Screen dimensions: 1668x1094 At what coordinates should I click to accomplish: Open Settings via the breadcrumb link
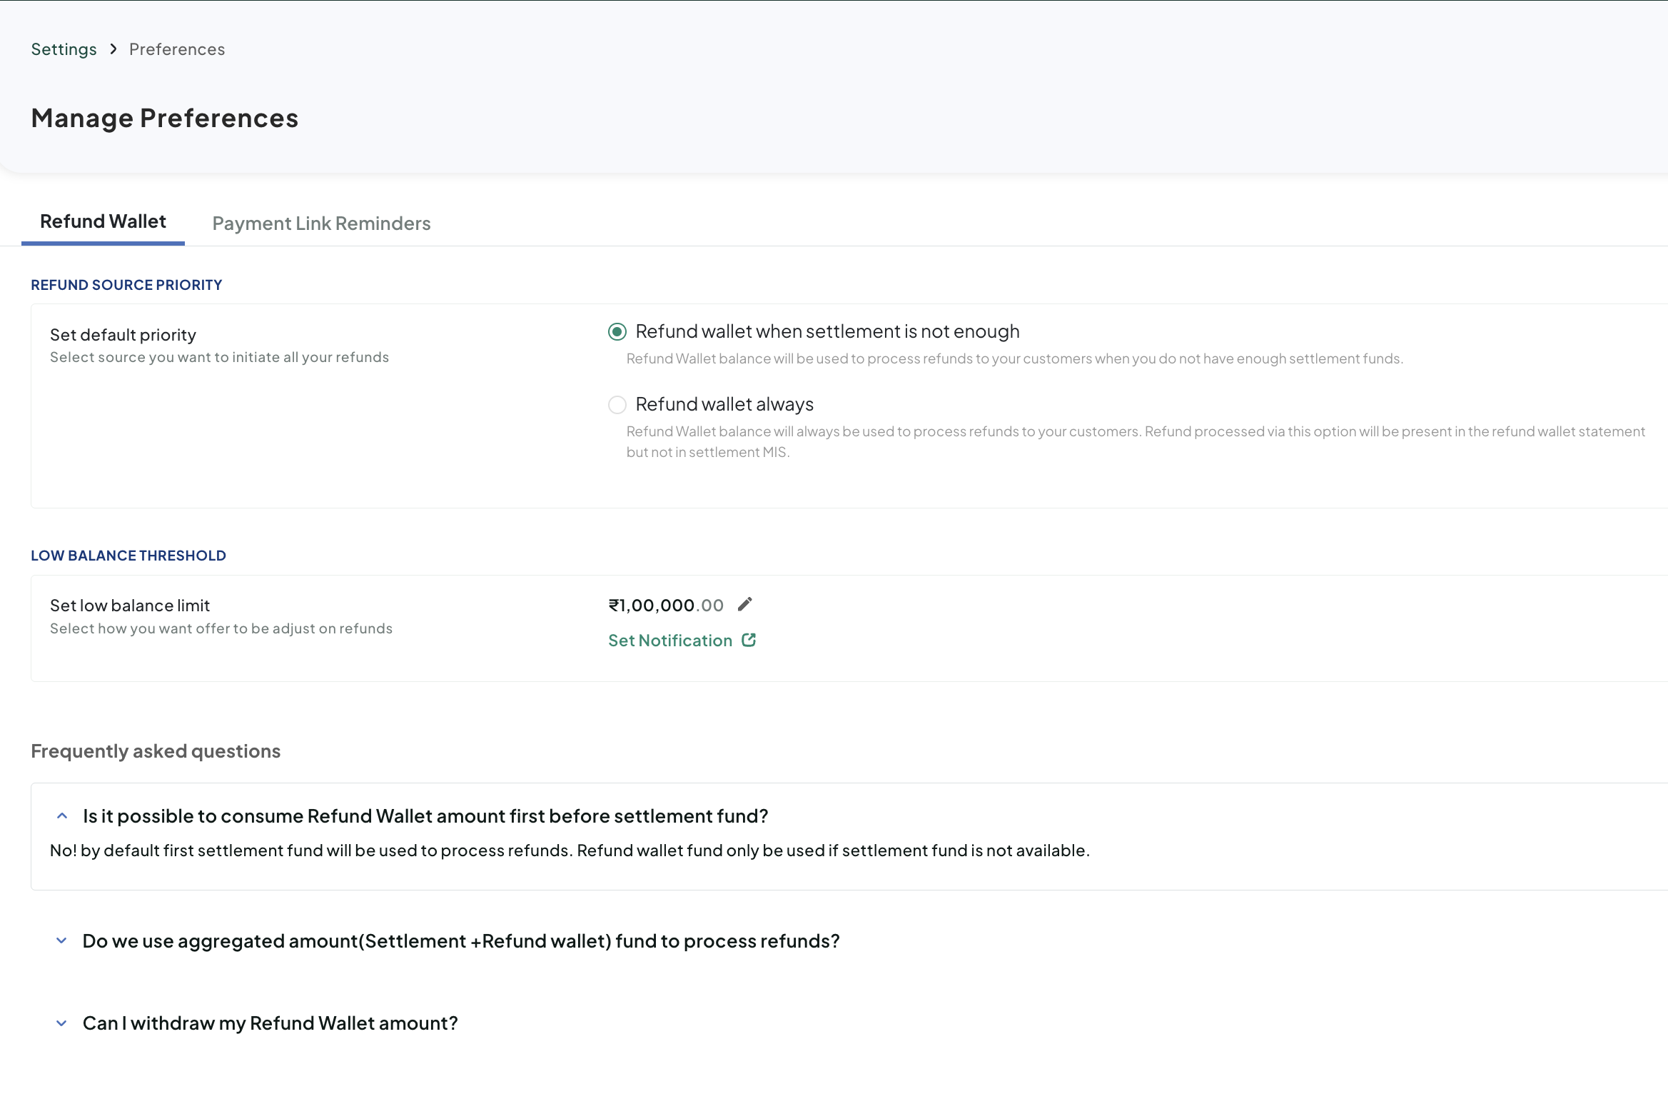point(64,49)
